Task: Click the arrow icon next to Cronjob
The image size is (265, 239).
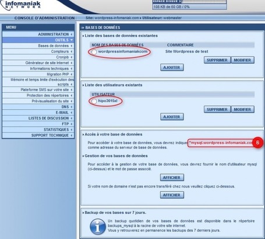Action: point(72,57)
